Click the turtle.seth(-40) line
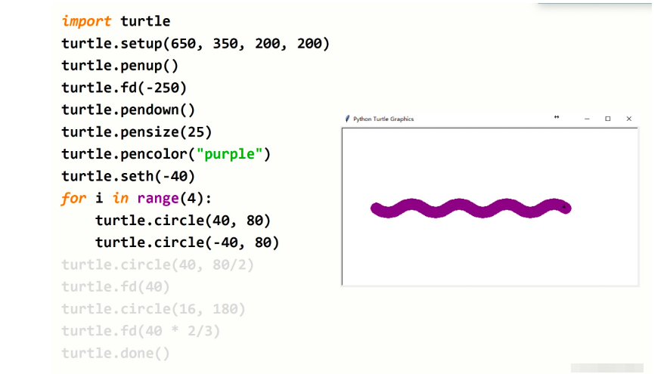This screenshot has width=670, height=374. (128, 176)
